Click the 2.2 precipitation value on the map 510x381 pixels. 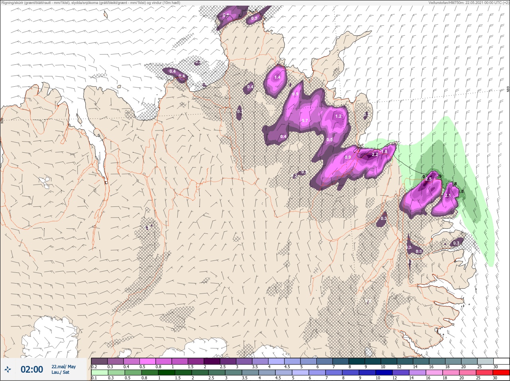[375, 154]
